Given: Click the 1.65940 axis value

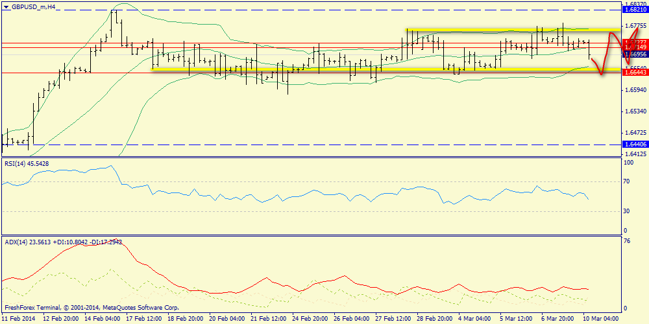Looking at the screenshot, I should [636, 89].
